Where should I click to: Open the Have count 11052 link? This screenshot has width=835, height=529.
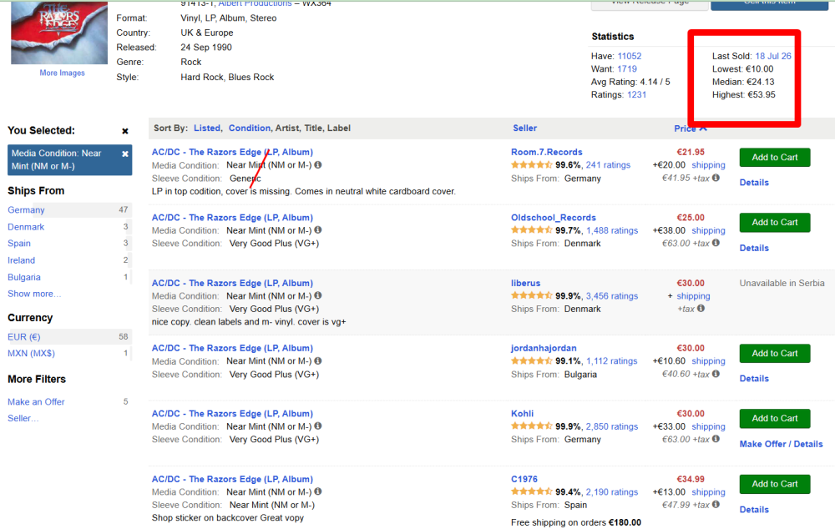[630, 56]
